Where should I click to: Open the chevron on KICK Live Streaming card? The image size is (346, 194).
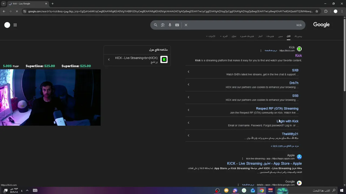coord(109,60)
